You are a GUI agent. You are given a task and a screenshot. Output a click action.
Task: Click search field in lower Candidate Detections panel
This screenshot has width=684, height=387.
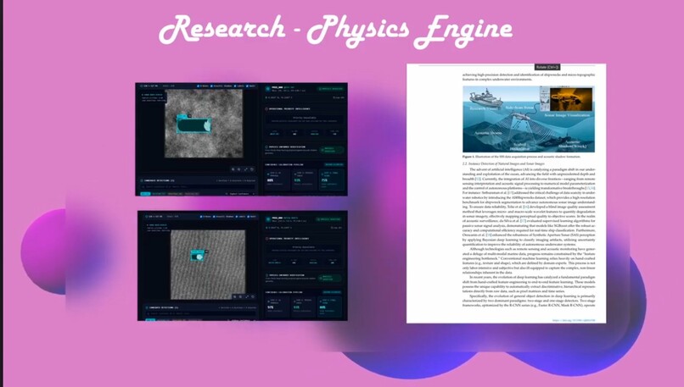tap(201, 313)
